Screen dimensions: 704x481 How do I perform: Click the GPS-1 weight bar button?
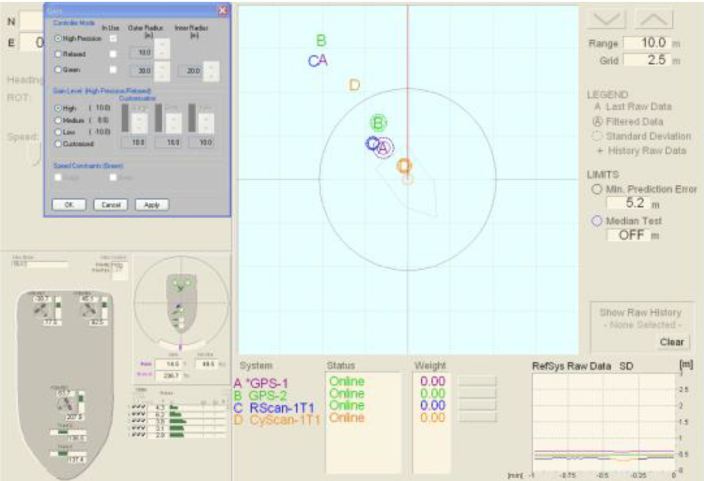[477, 381]
